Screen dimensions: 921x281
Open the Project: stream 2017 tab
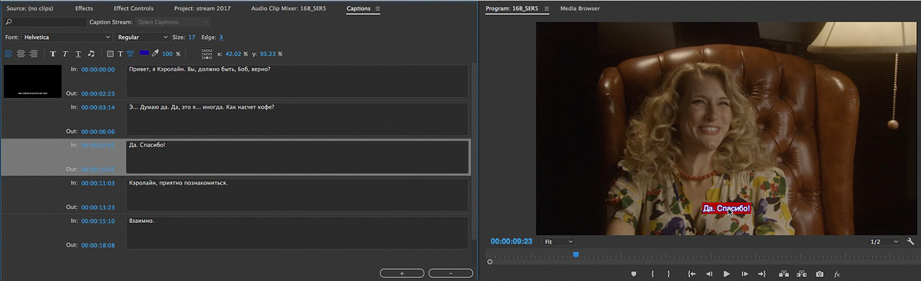coord(202,8)
